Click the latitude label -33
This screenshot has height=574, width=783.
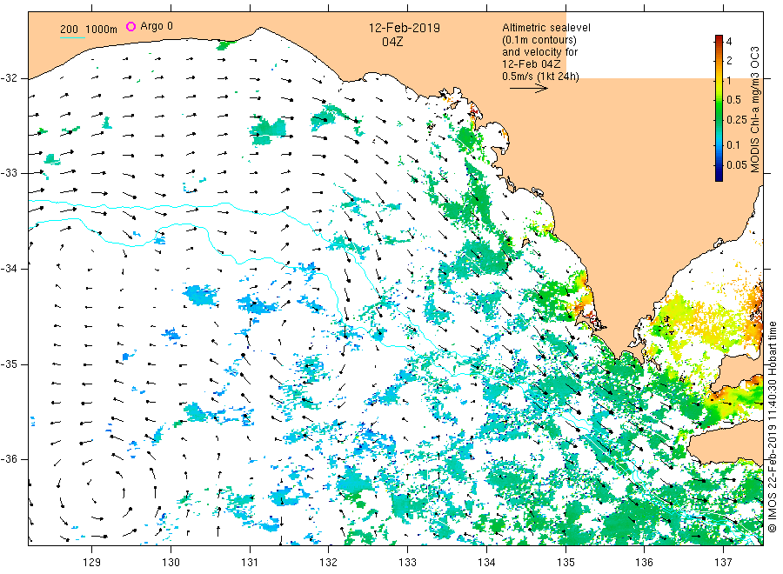click(9, 173)
